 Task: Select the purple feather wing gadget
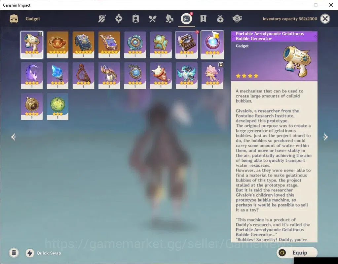[x=32, y=76]
